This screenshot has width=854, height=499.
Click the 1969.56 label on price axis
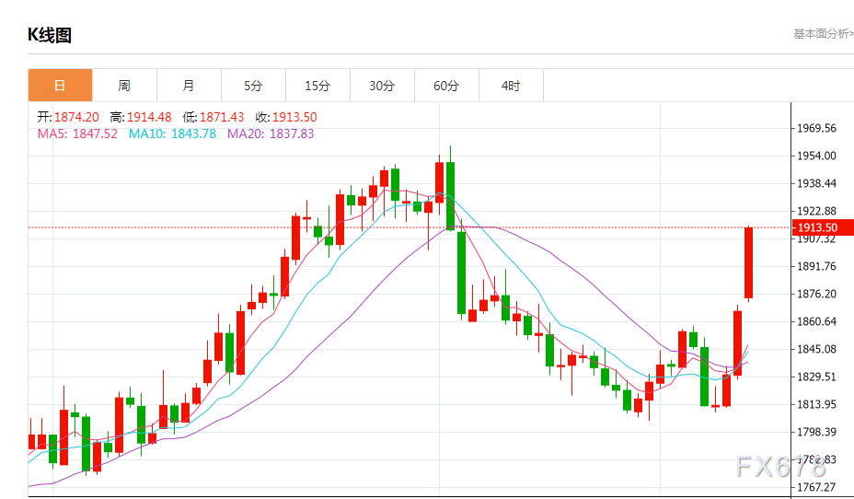pyautogui.click(x=817, y=128)
